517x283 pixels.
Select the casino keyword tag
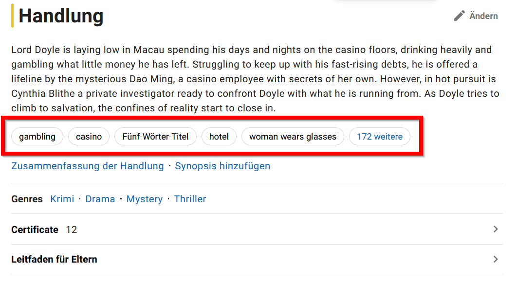click(89, 137)
